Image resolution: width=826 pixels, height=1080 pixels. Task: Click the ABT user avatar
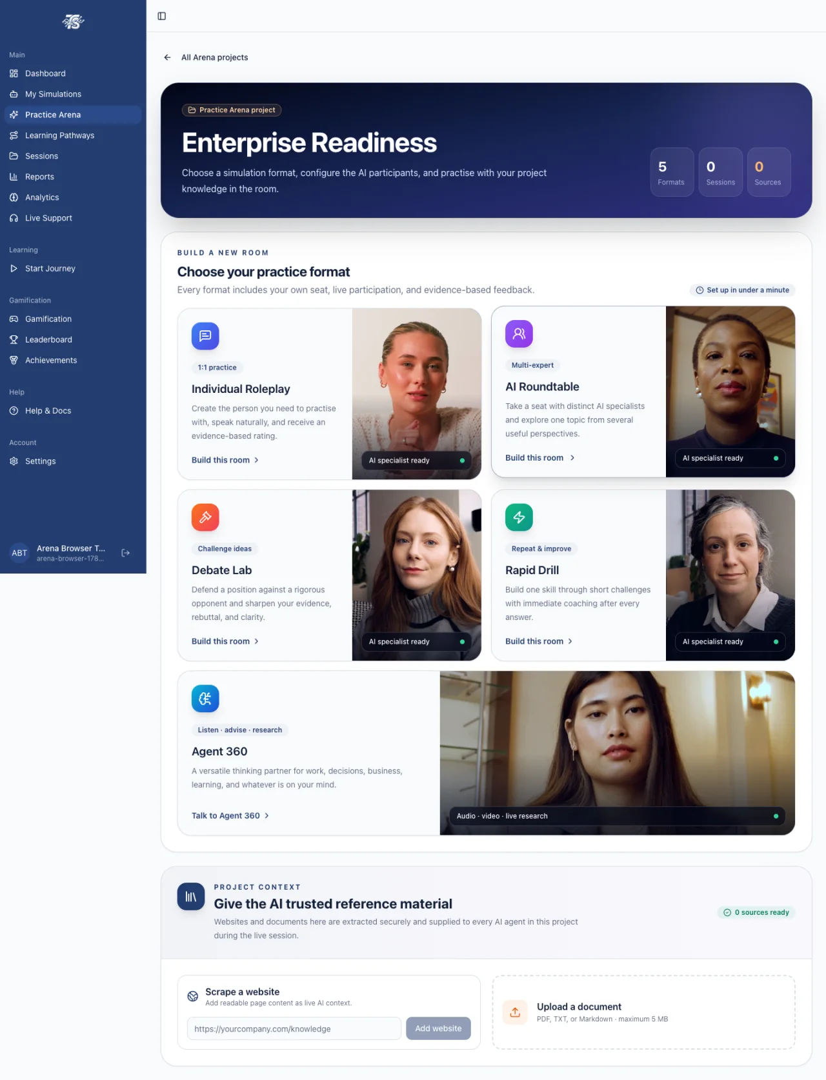pyautogui.click(x=19, y=553)
